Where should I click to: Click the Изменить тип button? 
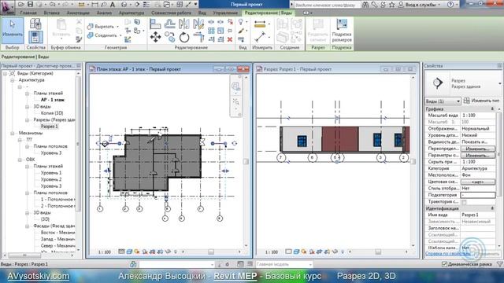click(x=482, y=101)
